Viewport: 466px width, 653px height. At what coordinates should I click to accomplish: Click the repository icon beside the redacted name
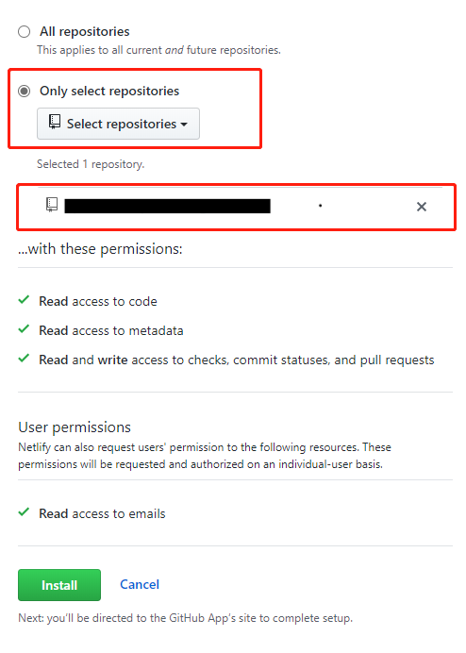pyautogui.click(x=52, y=205)
